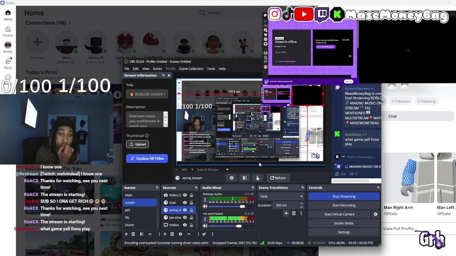Unlock the Video Ca source
Viewport: 456px width, 256px height.
point(191,195)
